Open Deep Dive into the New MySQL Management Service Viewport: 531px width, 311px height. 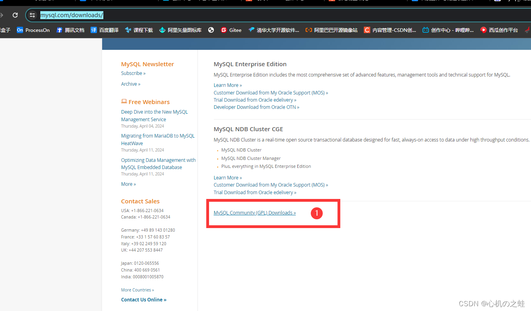point(154,116)
